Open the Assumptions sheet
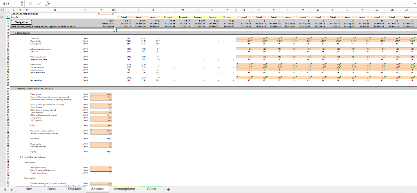The height and width of the screenshot is (193, 417). coord(124,189)
